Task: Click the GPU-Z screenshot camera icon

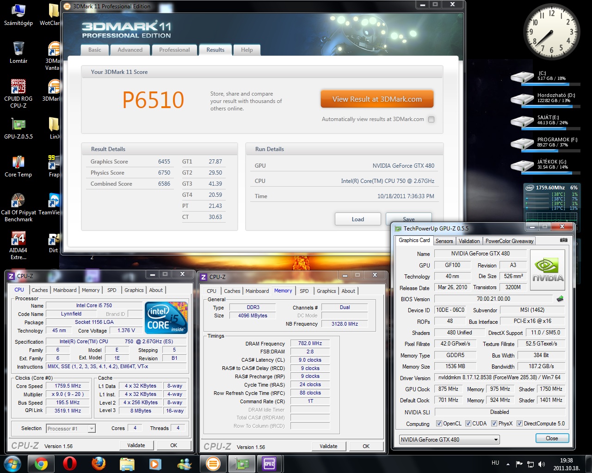Action: [563, 240]
